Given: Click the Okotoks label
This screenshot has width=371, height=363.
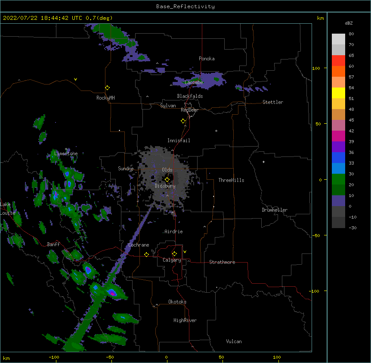Looking at the screenshot, I should [177, 302].
